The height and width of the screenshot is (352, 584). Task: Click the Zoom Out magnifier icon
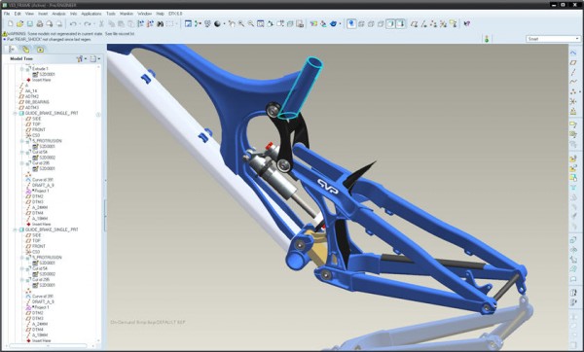pos(251,23)
